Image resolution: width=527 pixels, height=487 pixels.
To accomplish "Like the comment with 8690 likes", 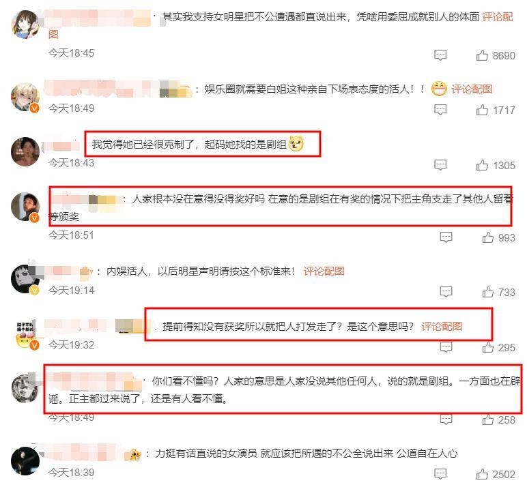I will pos(482,55).
